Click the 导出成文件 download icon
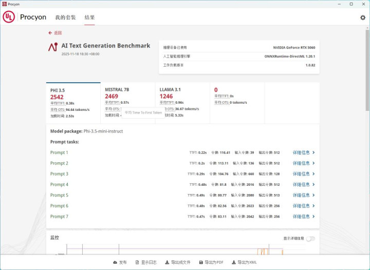Viewport: 370px width, 270px height. click(168, 262)
